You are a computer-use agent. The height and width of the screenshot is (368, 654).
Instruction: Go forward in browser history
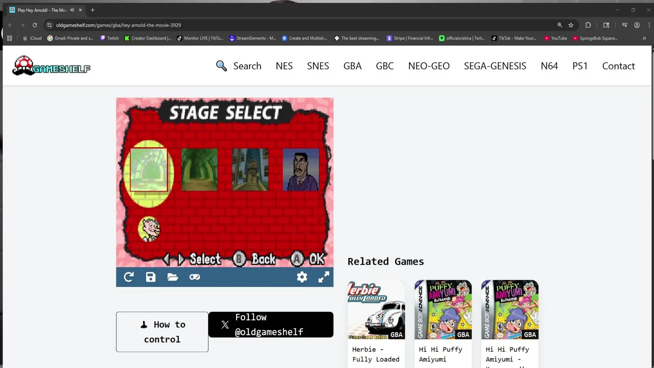22,25
